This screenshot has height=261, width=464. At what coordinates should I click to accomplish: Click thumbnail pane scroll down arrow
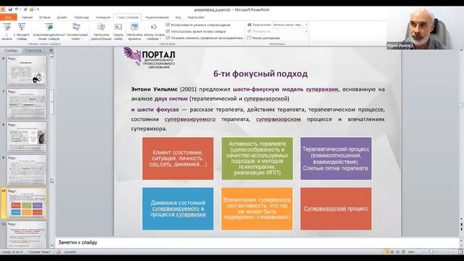coord(51,246)
